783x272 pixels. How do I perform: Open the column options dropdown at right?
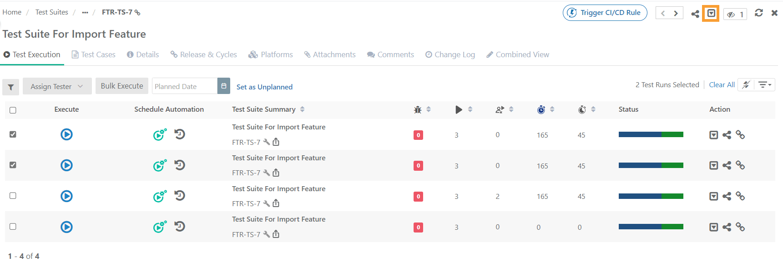764,85
